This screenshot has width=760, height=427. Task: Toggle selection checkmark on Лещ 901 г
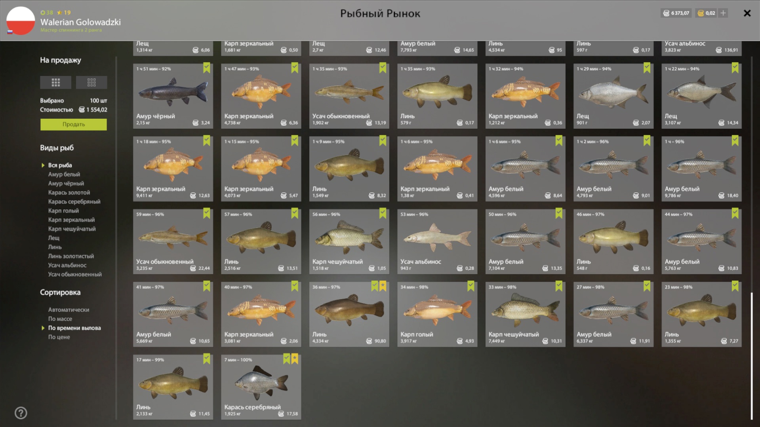647,68
